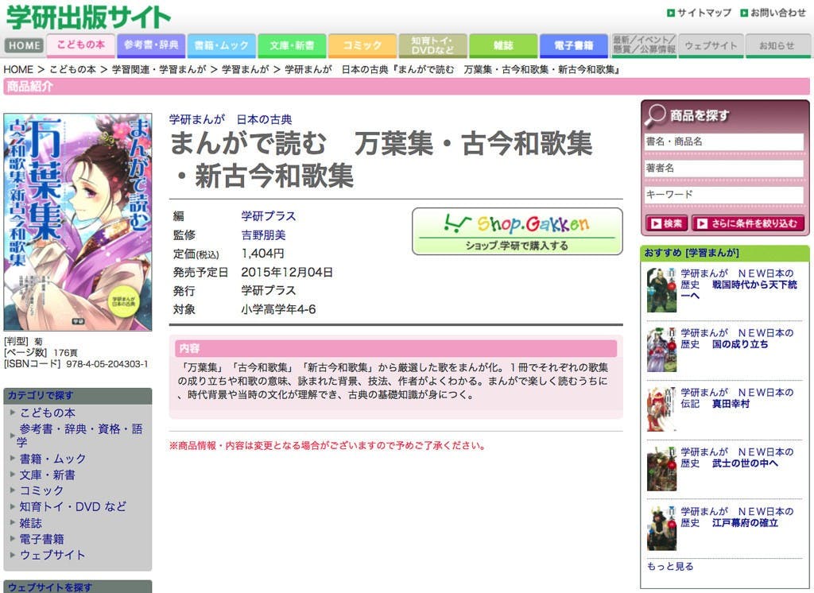Image resolution: width=814 pixels, height=593 pixels.
Task: Open the ウェブサイト navigation tab
Action: [x=711, y=45]
